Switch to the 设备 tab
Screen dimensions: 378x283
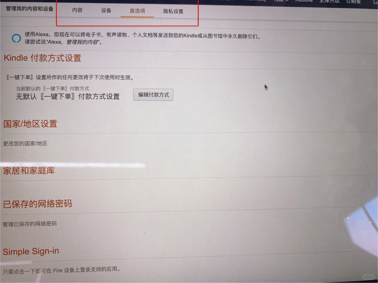106,10
